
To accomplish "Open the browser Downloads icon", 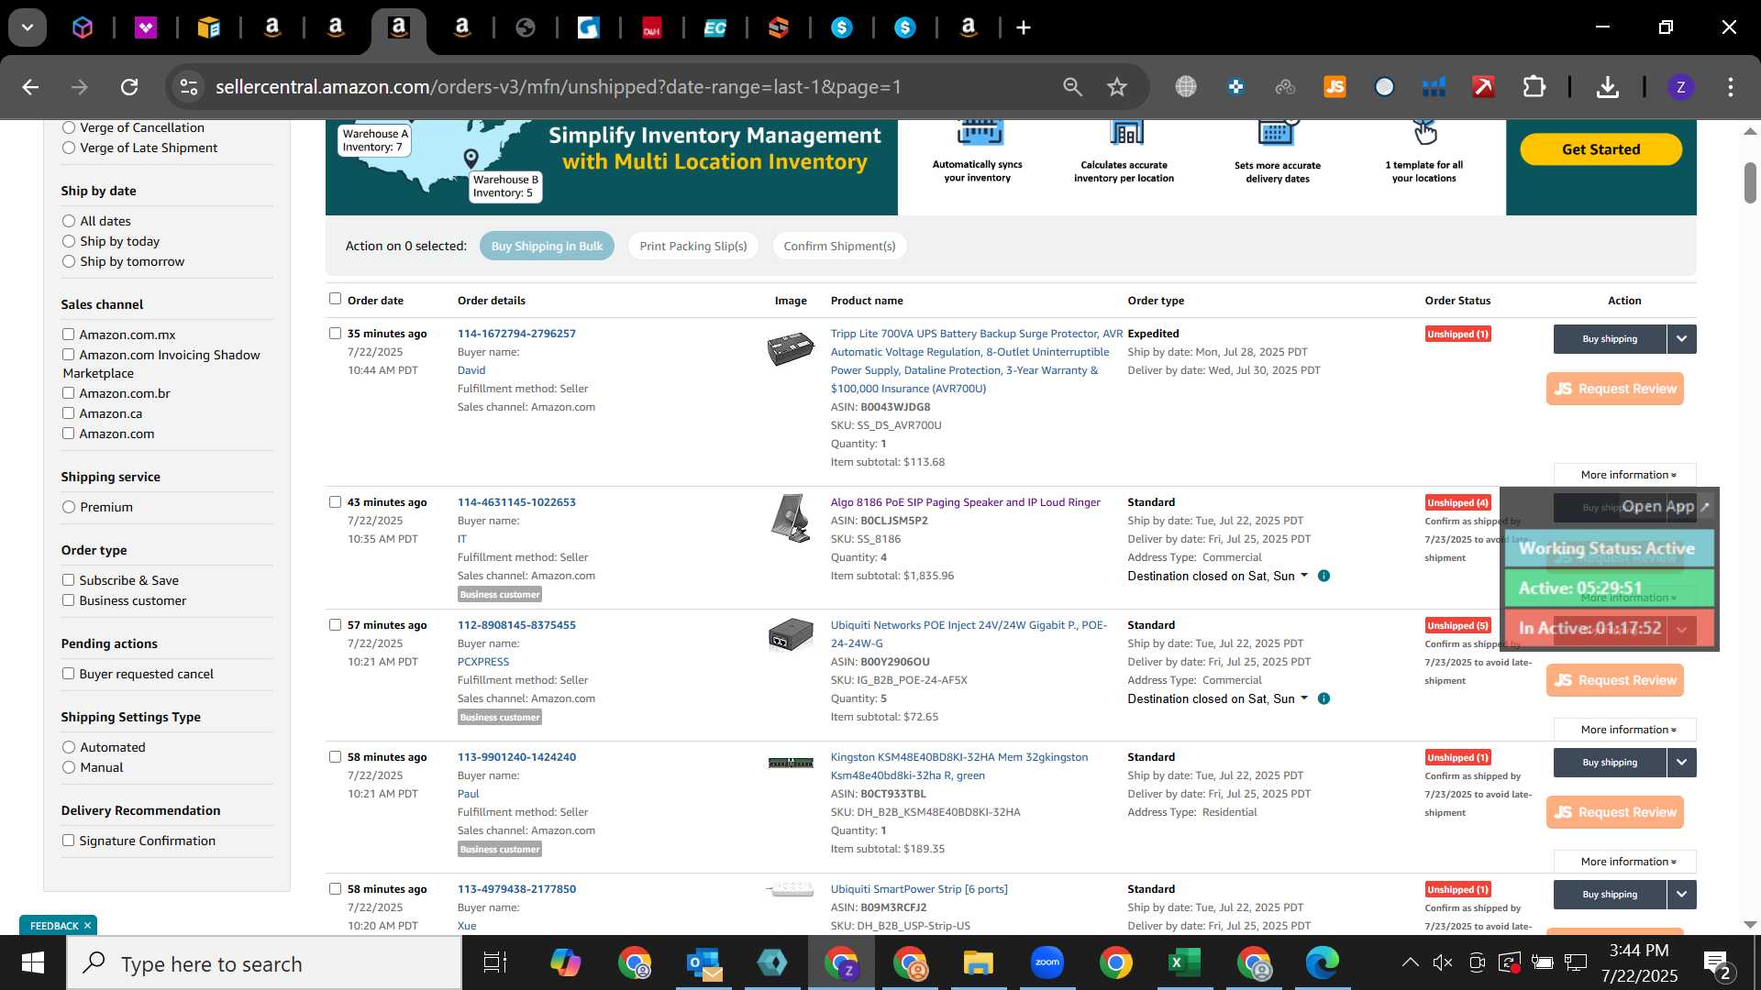I will [1607, 87].
